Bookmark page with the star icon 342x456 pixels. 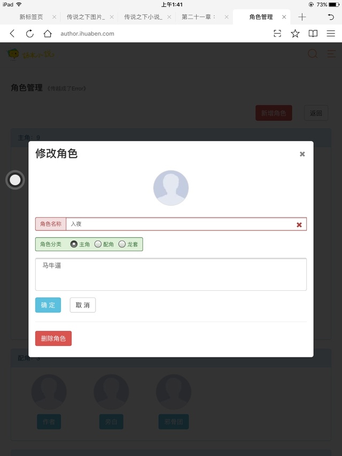[295, 34]
